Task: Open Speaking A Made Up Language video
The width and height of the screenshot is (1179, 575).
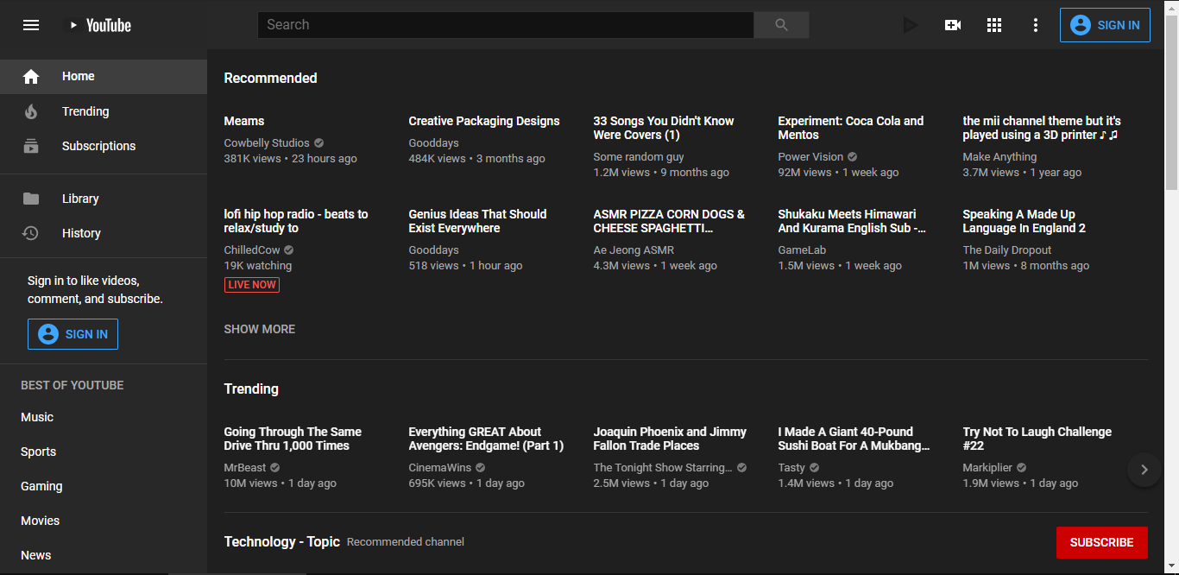Action: (x=1025, y=221)
